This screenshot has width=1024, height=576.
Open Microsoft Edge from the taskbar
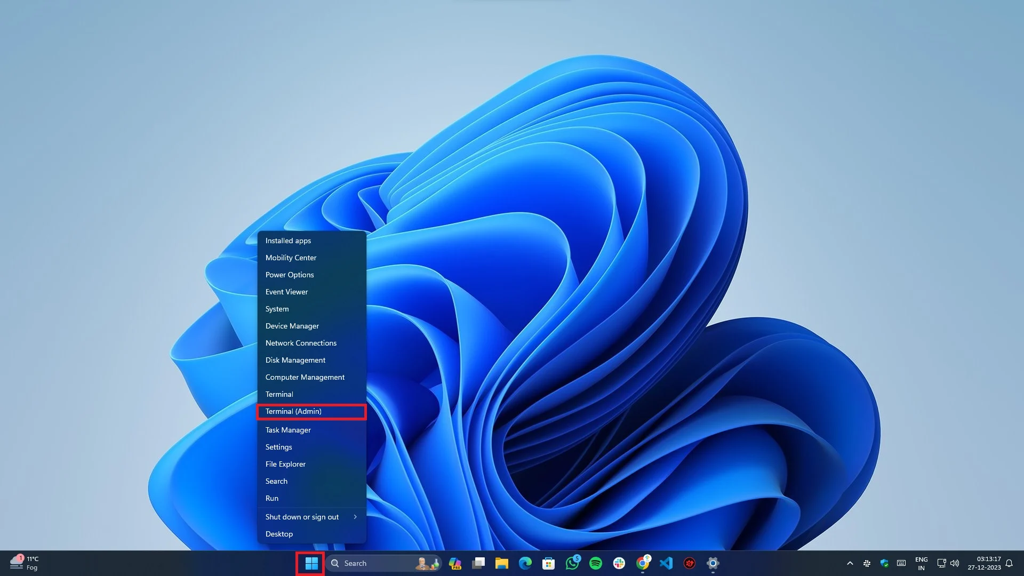(525, 563)
